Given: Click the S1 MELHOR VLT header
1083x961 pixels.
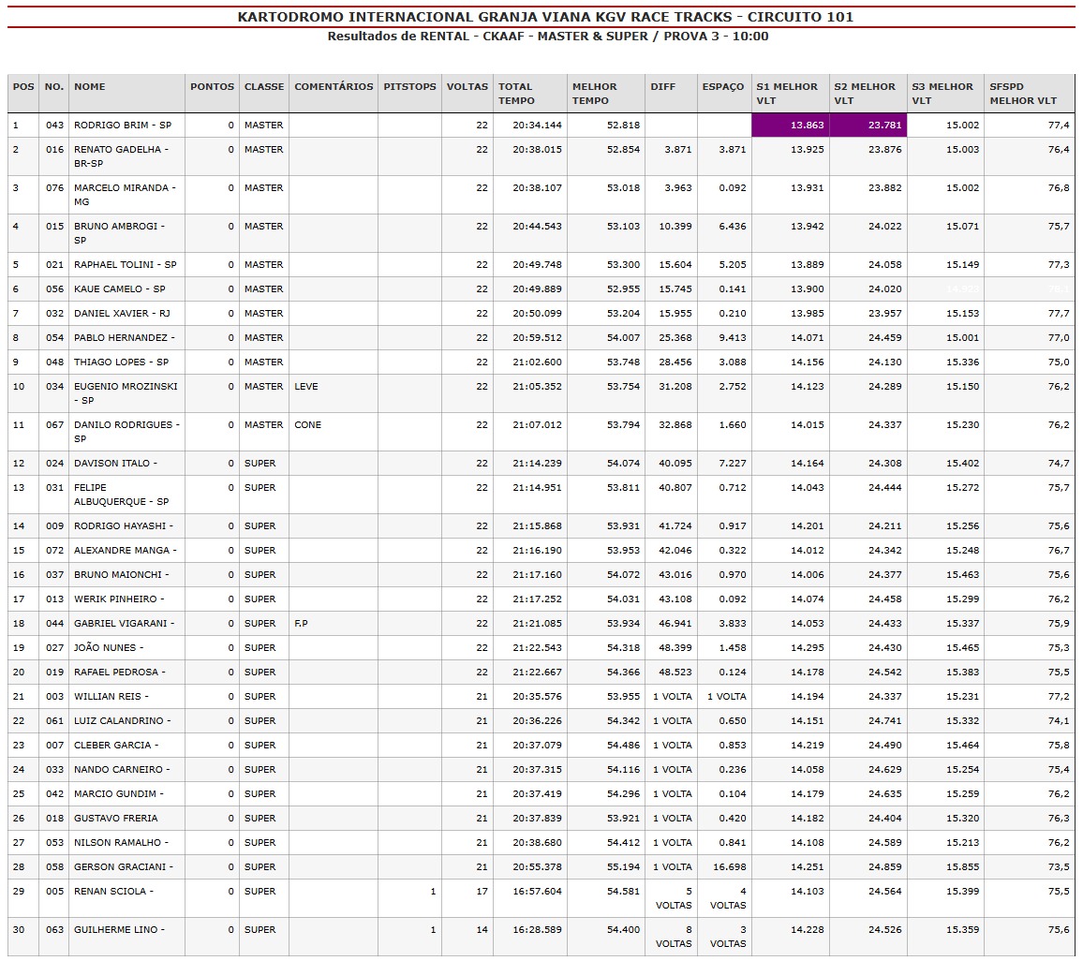Looking at the screenshot, I should (787, 94).
